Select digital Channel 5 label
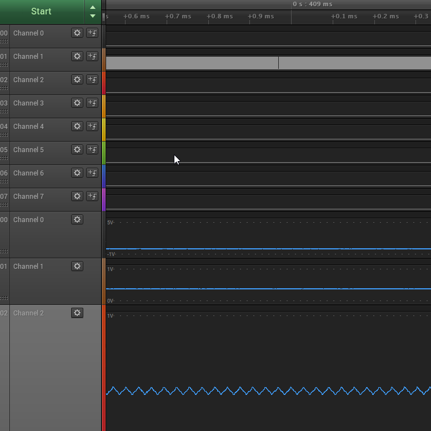431x431 pixels. tap(28, 149)
